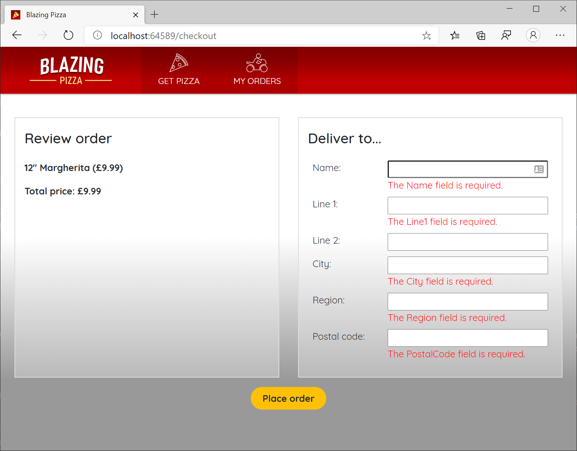Click 'The City field is required.' message
Viewport: 577px width, 451px height.
[x=440, y=282]
